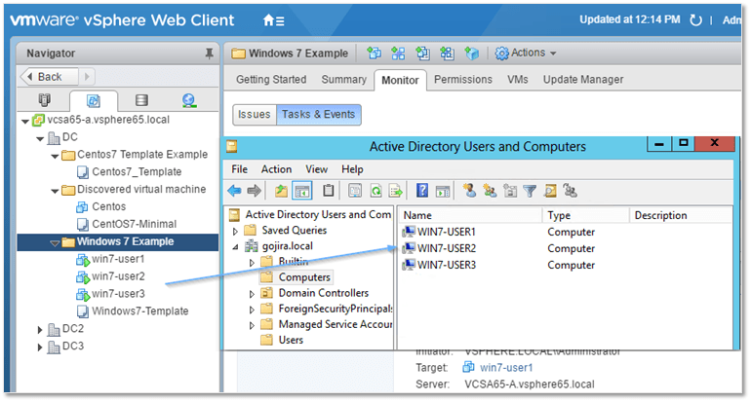Collapse the DC datacenter node

[x=40, y=139]
